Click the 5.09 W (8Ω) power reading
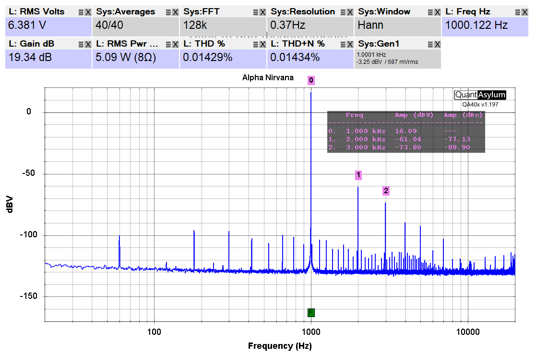The image size is (536, 356). (125, 57)
